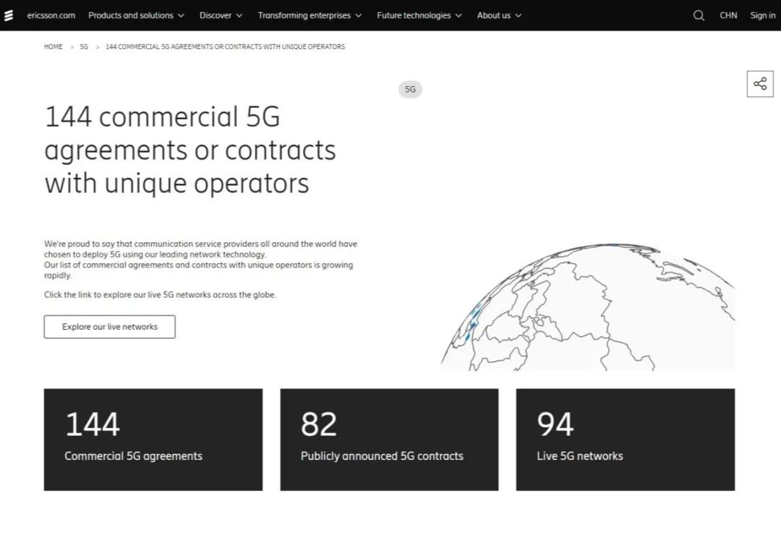Click Sign in at top right
781x551 pixels.
tap(762, 15)
